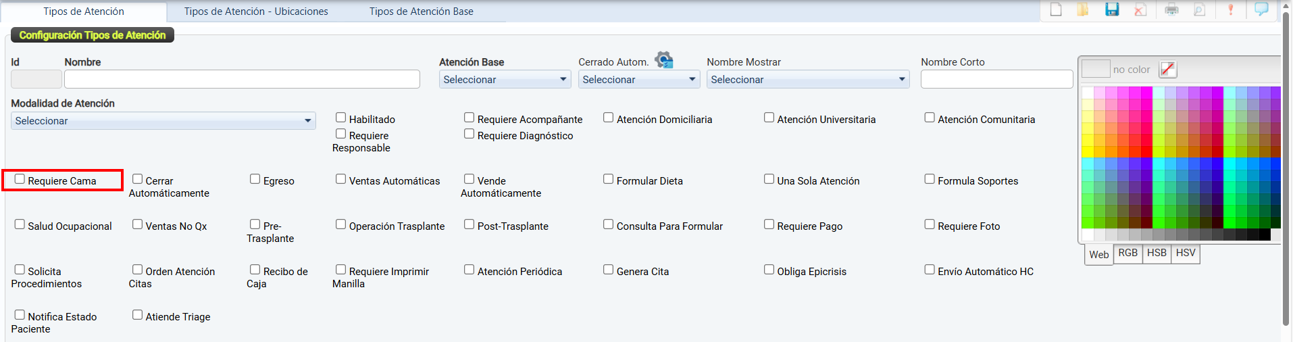Check the Requiere Cama checkbox
The image size is (1293, 342).
coord(20,179)
